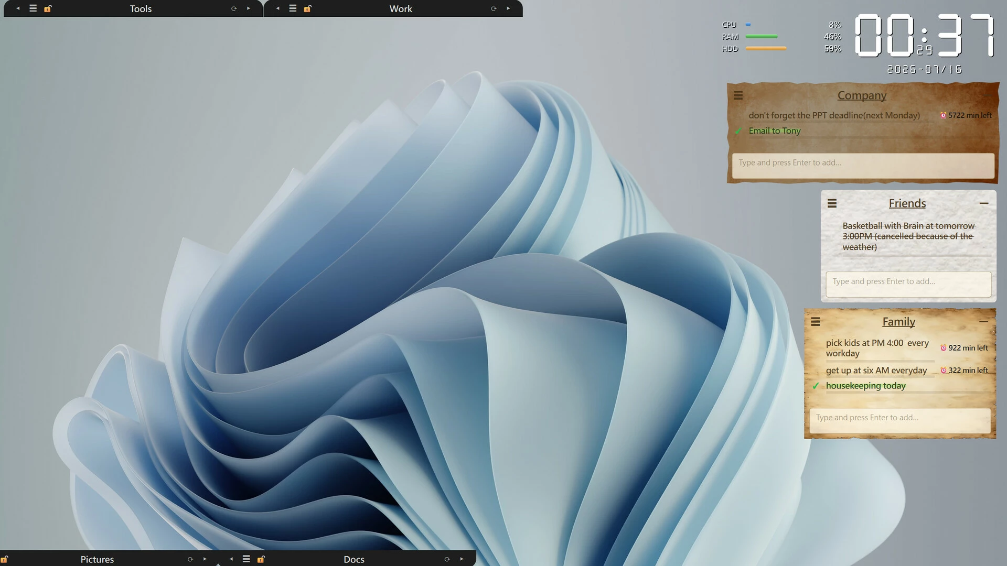Collapse the Family to-do list
This screenshot has width=1007, height=566.
point(983,321)
